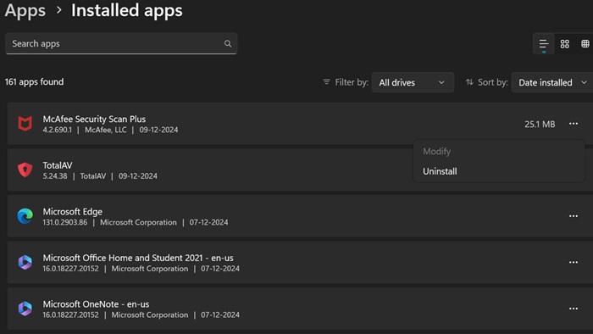This screenshot has height=334, width=593.
Task: Open the All drives filter dropdown
Action: coord(413,82)
